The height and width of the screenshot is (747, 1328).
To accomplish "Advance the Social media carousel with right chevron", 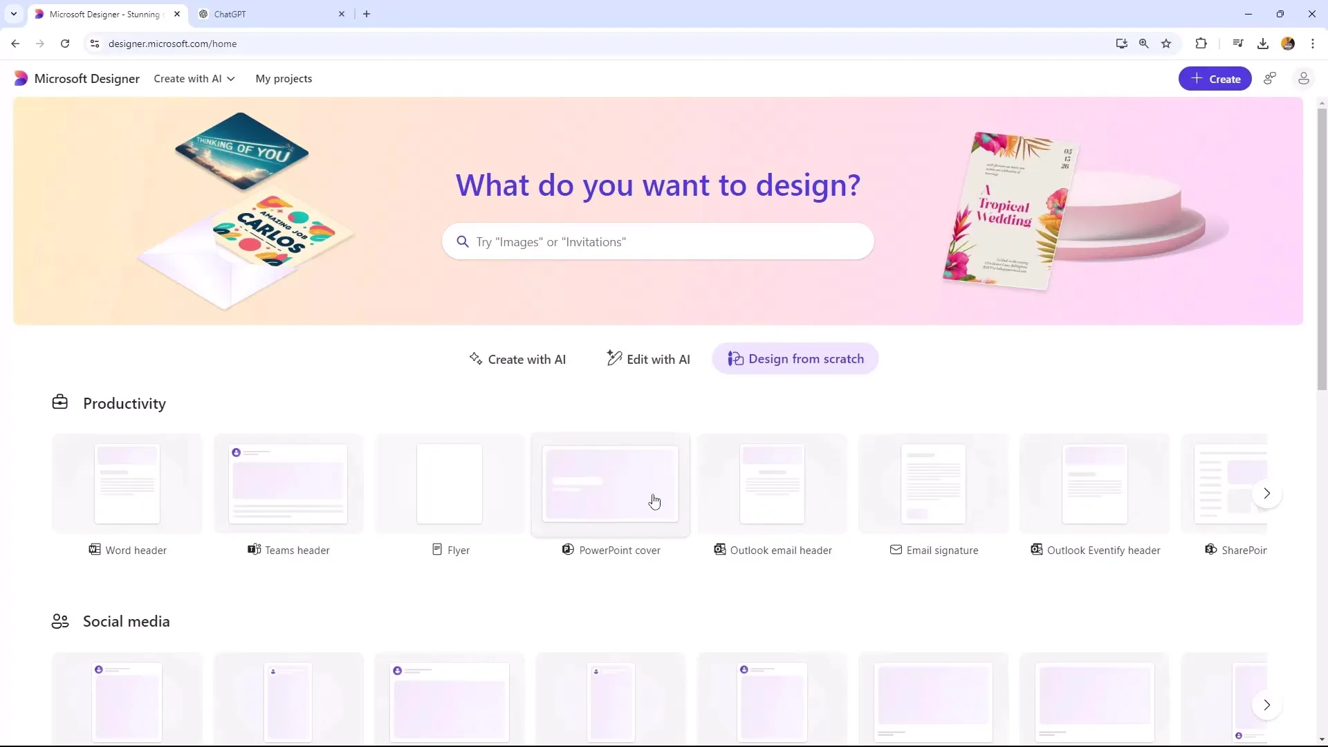I will [x=1266, y=705].
